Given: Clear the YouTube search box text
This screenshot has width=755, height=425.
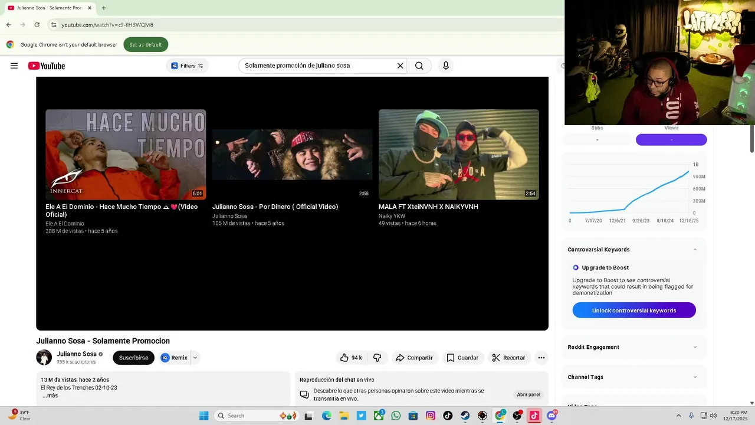Looking at the screenshot, I should 400,66.
